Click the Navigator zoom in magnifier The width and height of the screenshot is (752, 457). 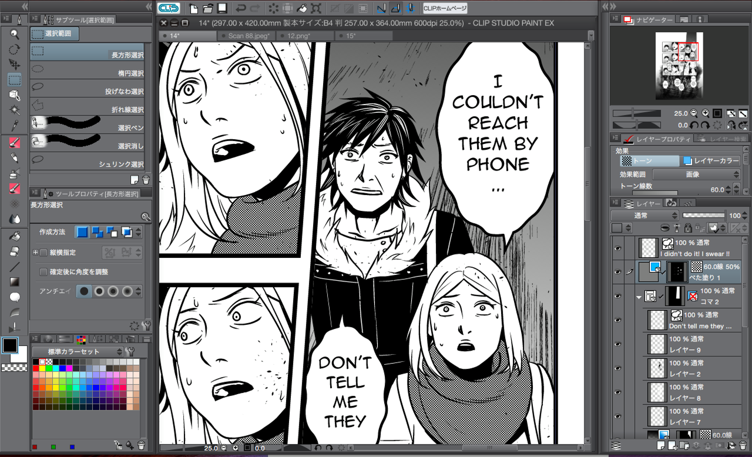(x=705, y=113)
